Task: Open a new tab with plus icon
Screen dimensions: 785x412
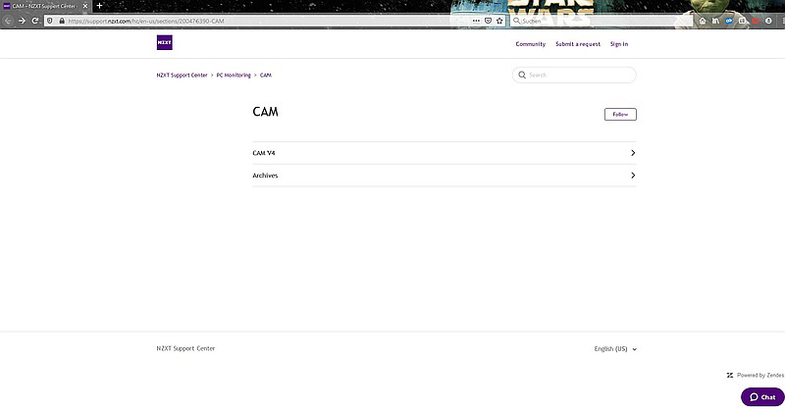Action: [99, 6]
